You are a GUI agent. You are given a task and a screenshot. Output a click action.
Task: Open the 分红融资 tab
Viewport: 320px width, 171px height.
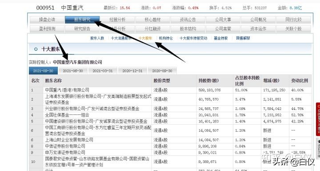152,29
